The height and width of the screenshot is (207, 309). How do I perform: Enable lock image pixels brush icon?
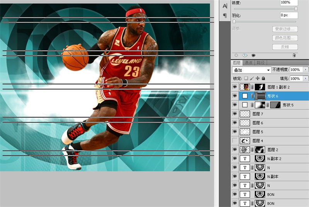click(251, 78)
